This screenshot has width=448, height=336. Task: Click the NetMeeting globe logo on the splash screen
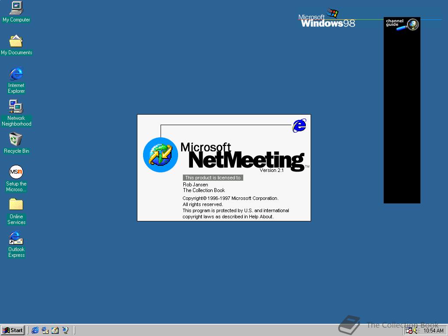tap(161, 154)
